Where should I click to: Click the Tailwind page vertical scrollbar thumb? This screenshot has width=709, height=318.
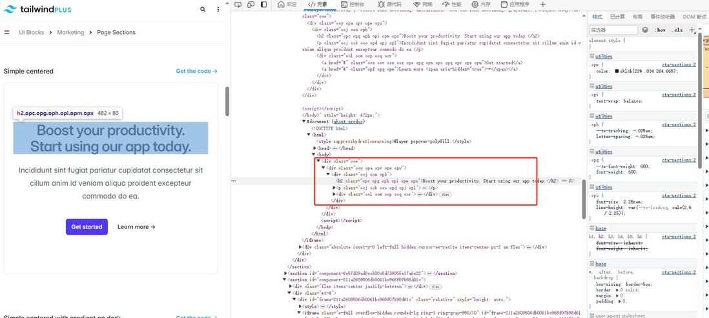tap(227, 101)
